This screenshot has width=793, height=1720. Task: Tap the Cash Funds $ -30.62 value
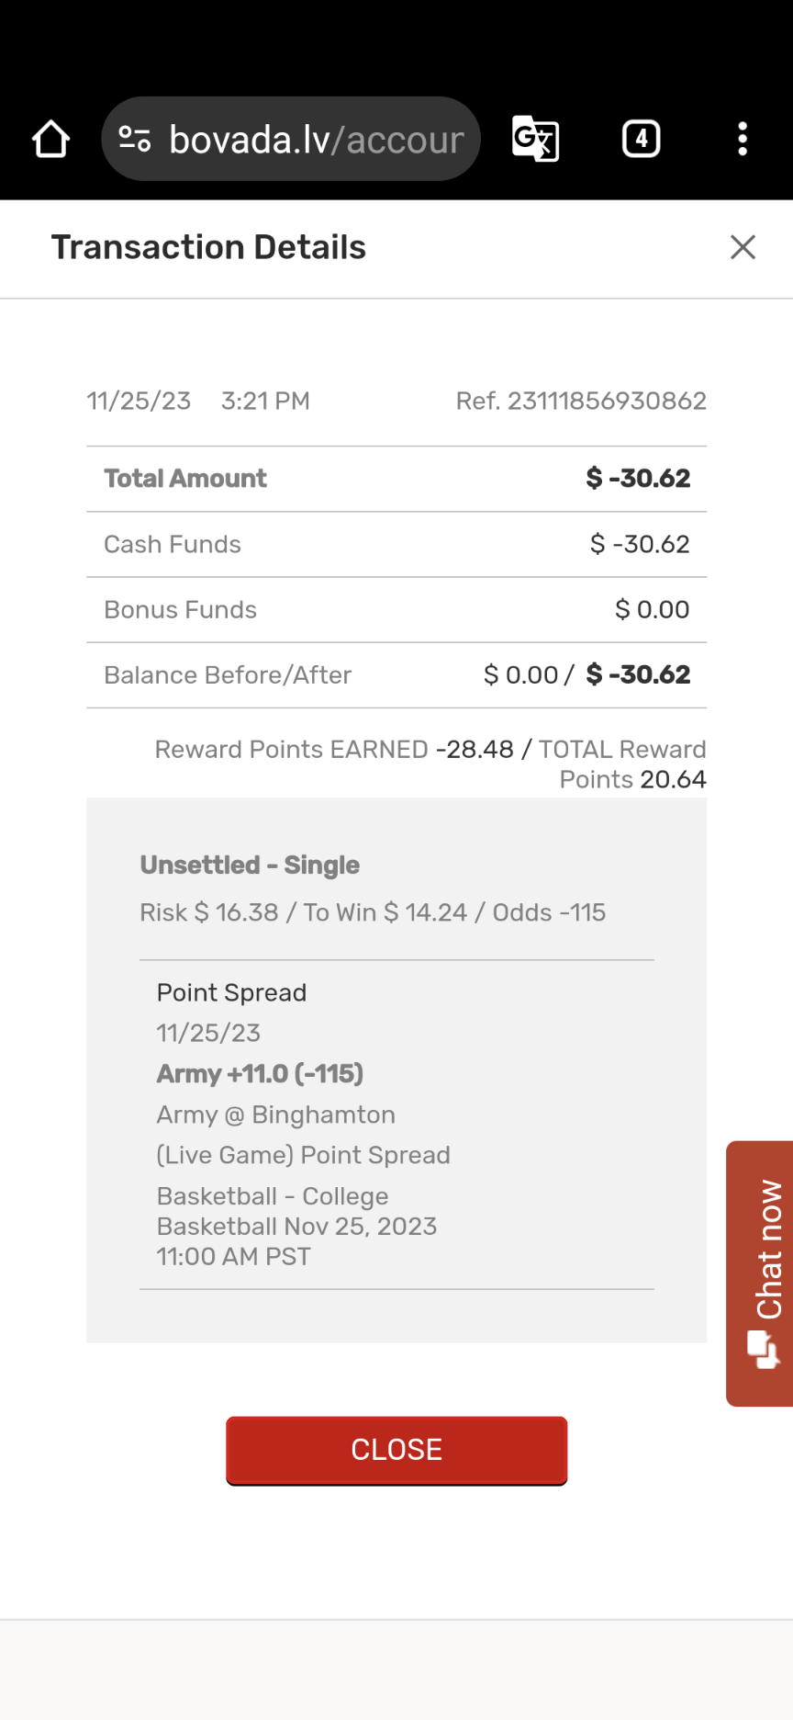pyautogui.click(x=640, y=545)
